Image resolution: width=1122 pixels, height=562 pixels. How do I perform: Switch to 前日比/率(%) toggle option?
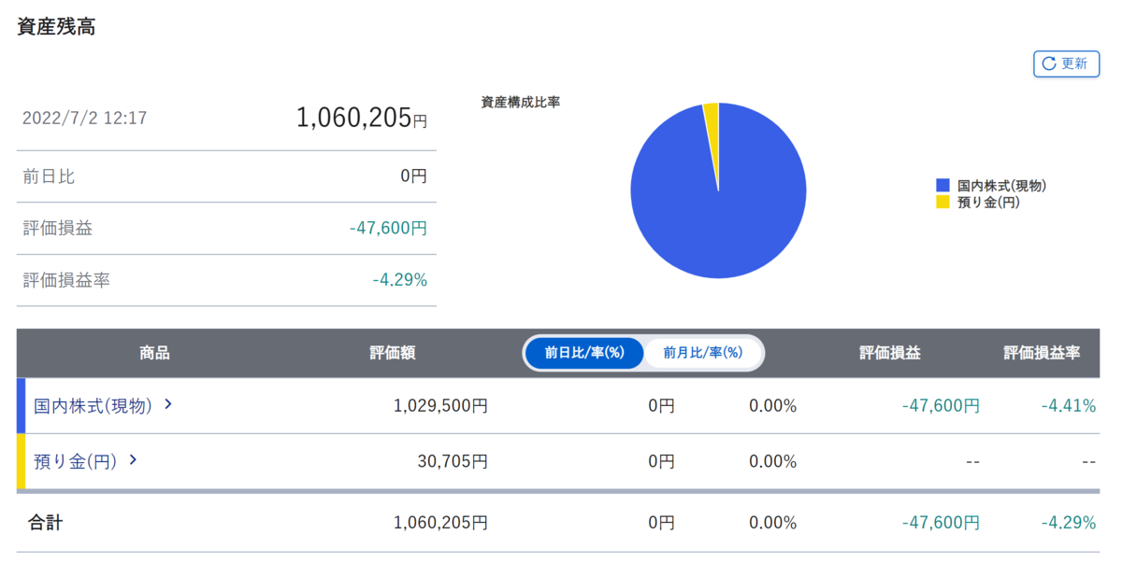tap(583, 353)
